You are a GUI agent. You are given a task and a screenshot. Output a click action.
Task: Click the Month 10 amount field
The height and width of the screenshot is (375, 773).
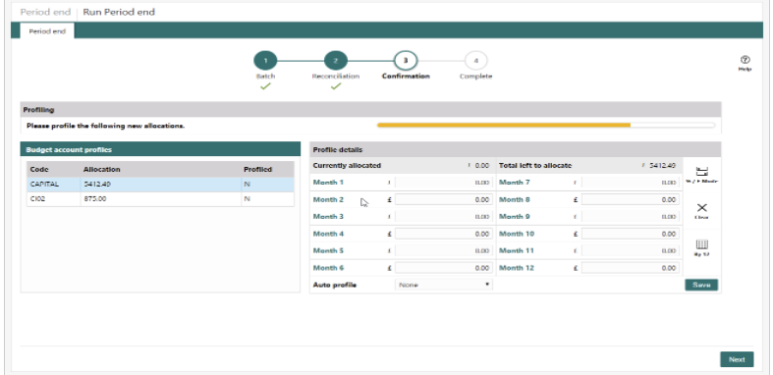click(630, 234)
